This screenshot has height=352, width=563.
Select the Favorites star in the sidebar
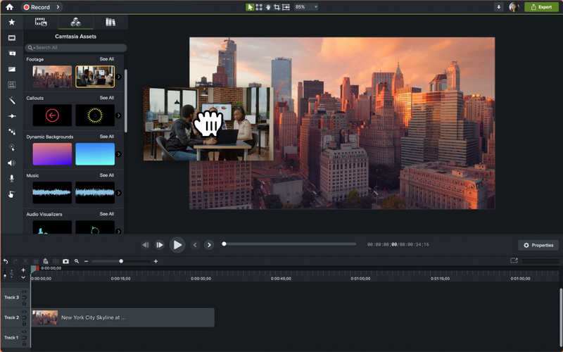tap(11, 23)
